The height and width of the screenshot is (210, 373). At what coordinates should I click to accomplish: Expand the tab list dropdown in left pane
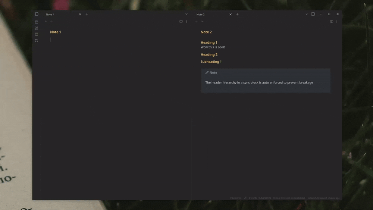(186, 14)
